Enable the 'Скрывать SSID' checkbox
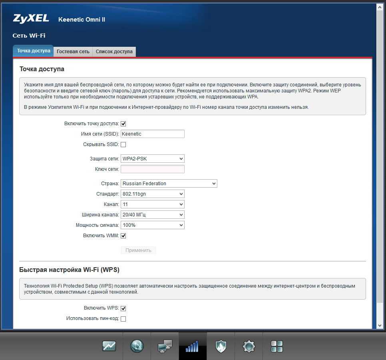The image size is (386, 360). [x=123, y=144]
